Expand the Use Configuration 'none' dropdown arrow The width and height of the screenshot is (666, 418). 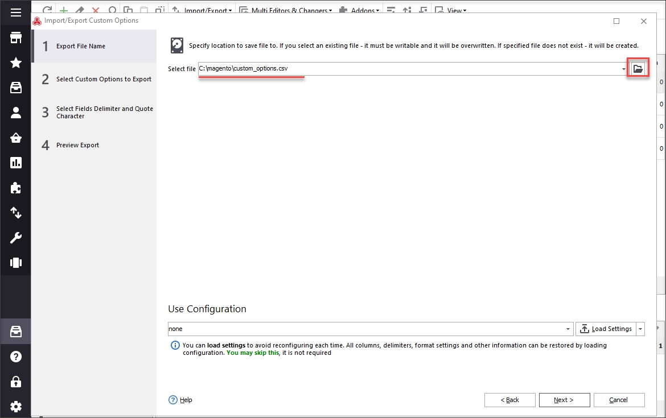[568, 329]
